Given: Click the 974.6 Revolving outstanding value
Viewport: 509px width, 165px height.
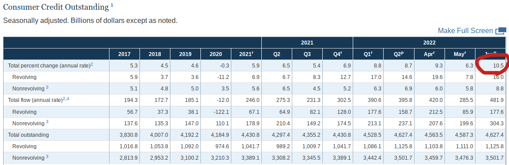Looking at the screenshot, I should 222,146.
